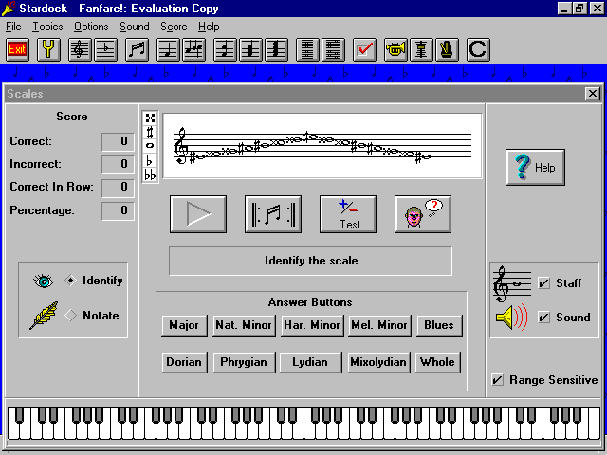Click the 'Identify the scale' prompt box
607x455 pixels.
[310, 261]
